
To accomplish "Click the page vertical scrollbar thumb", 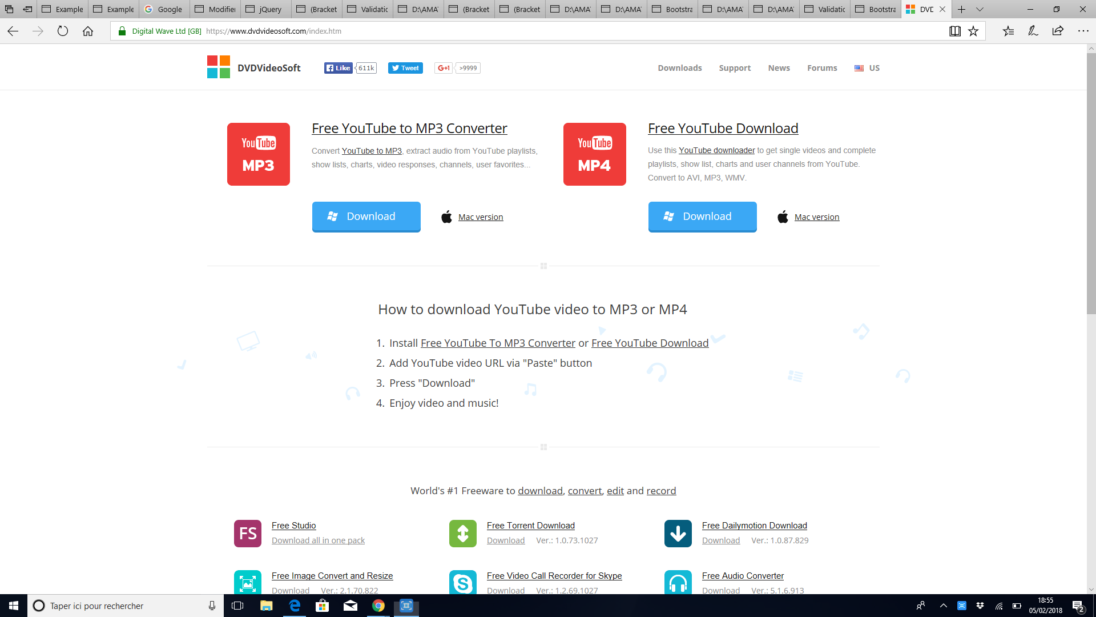I will click(1091, 184).
